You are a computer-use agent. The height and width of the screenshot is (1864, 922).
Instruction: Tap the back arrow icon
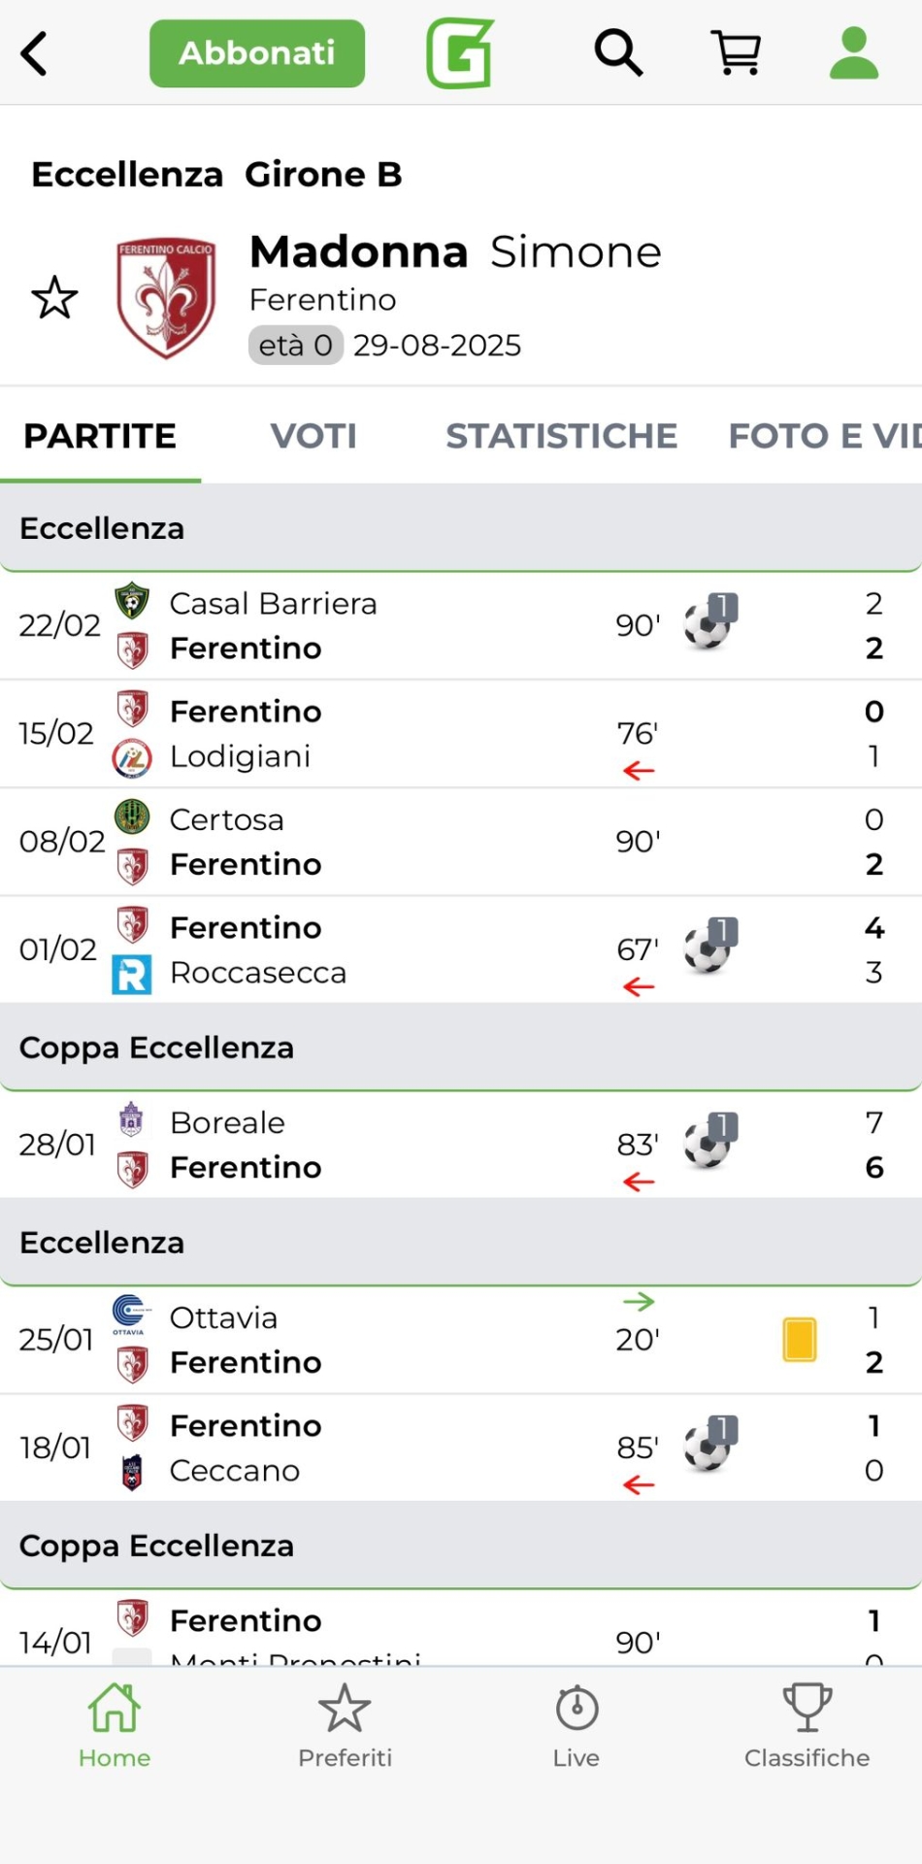35,53
